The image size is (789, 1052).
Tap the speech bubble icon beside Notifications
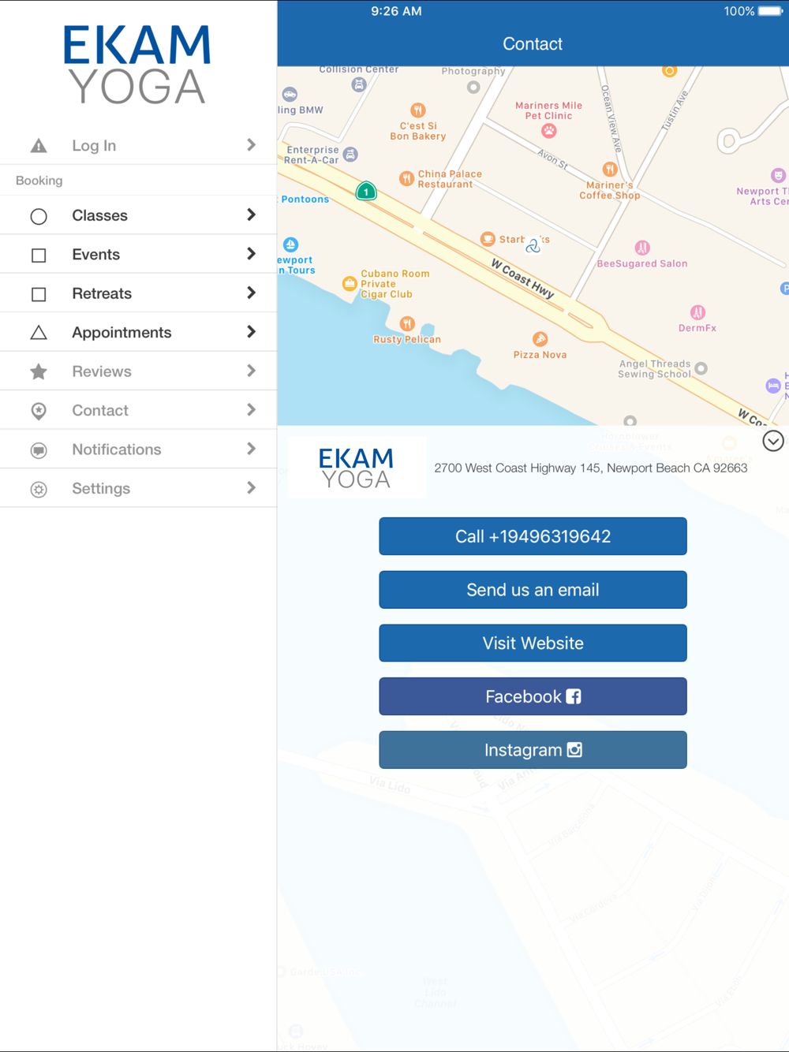(x=39, y=450)
